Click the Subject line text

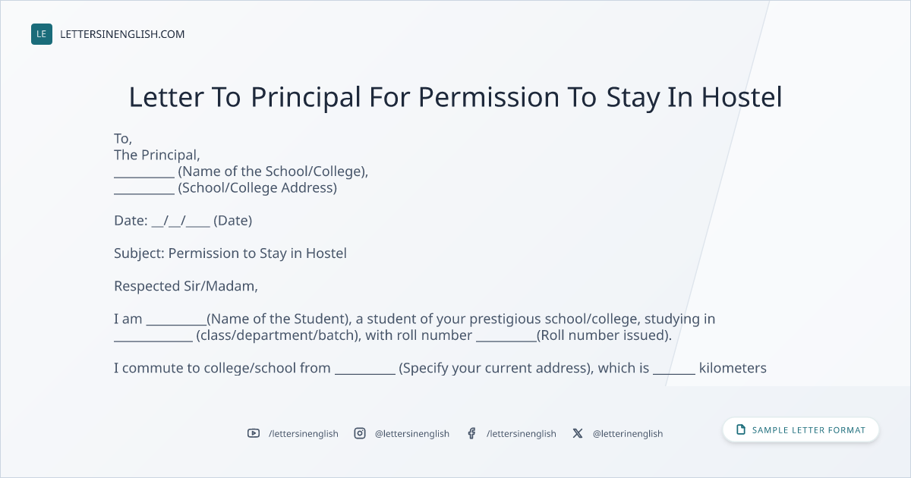tap(230, 253)
